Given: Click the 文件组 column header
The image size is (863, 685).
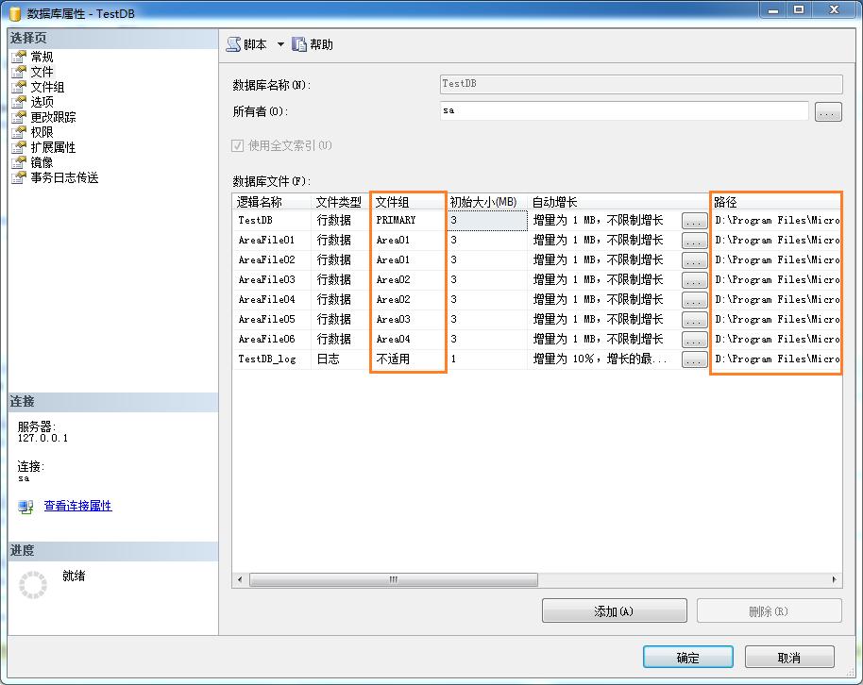Looking at the screenshot, I should (409, 202).
